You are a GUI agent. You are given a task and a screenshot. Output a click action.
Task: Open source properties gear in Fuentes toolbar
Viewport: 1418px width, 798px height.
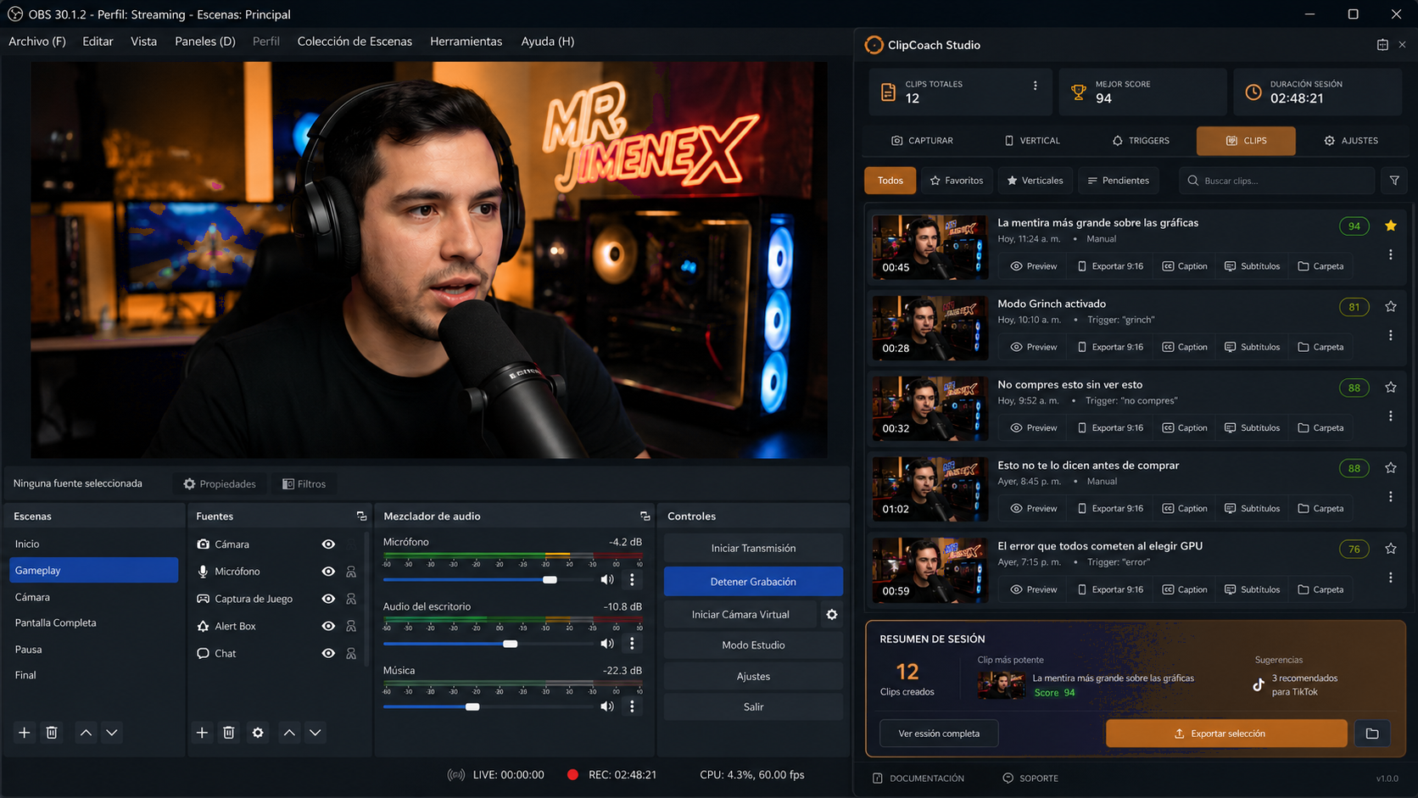click(258, 733)
